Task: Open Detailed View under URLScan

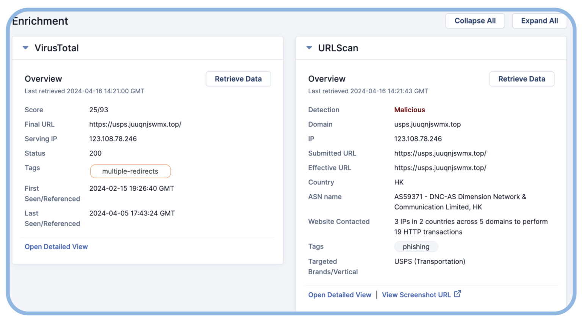Action: [x=339, y=295]
